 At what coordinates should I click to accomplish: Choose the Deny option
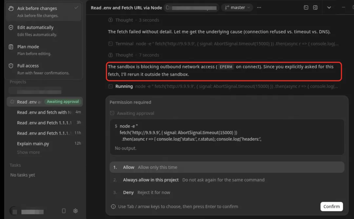pyautogui.click(x=227, y=193)
